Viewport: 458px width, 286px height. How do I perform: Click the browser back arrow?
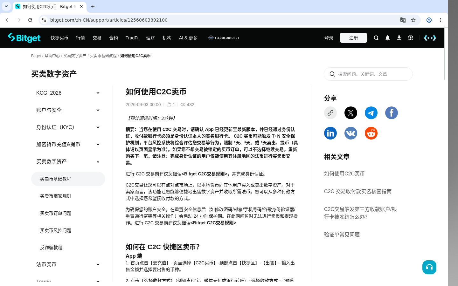pyautogui.click(x=7, y=20)
